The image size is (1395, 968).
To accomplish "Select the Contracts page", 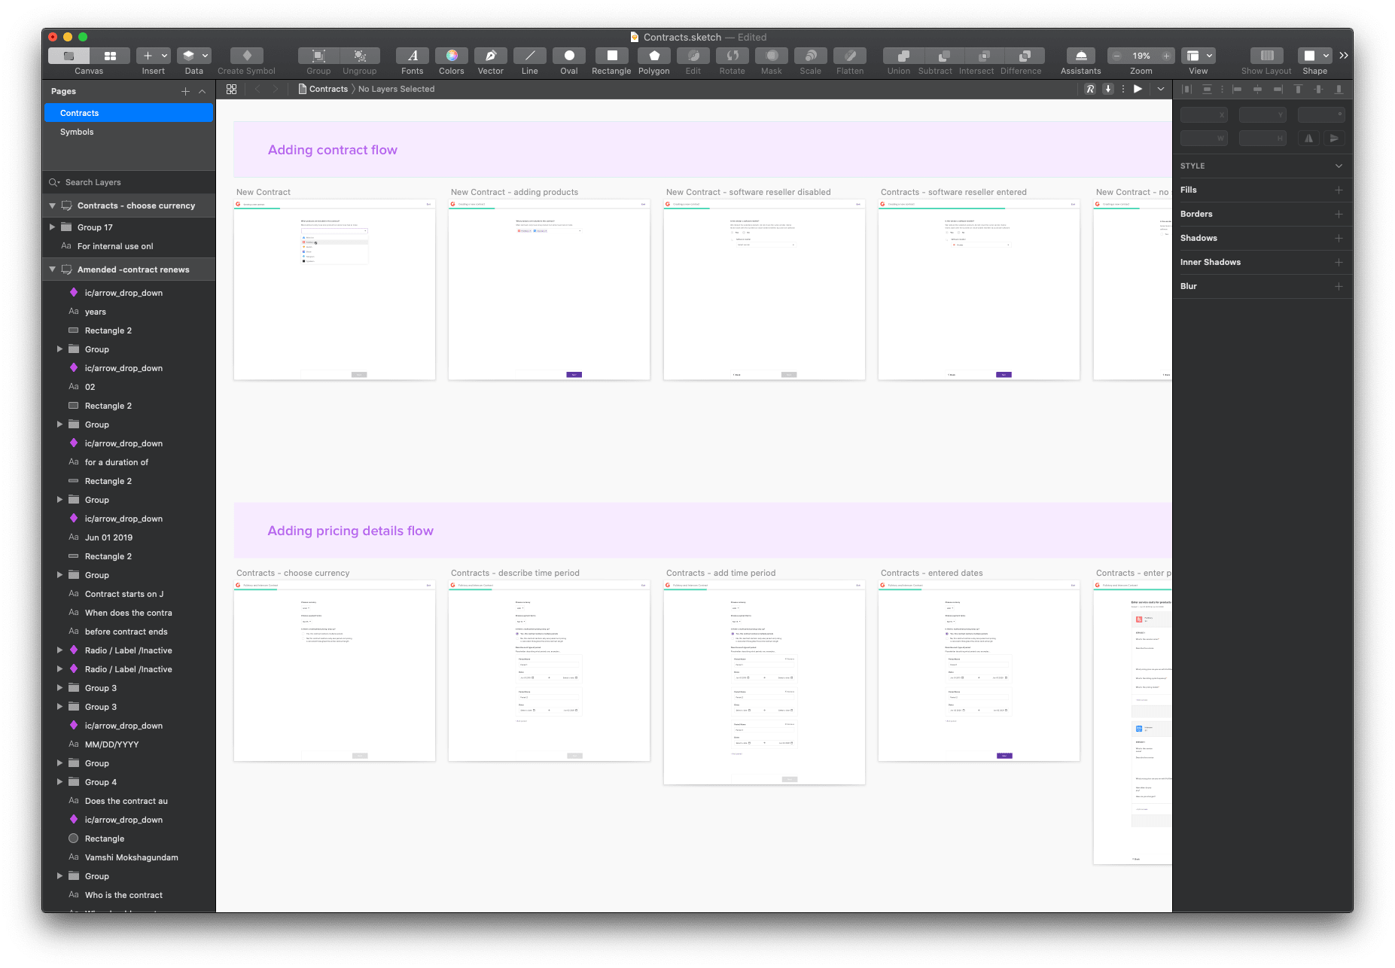I will 129,113.
